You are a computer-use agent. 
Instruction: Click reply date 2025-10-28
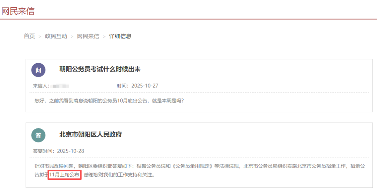(70, 151)
